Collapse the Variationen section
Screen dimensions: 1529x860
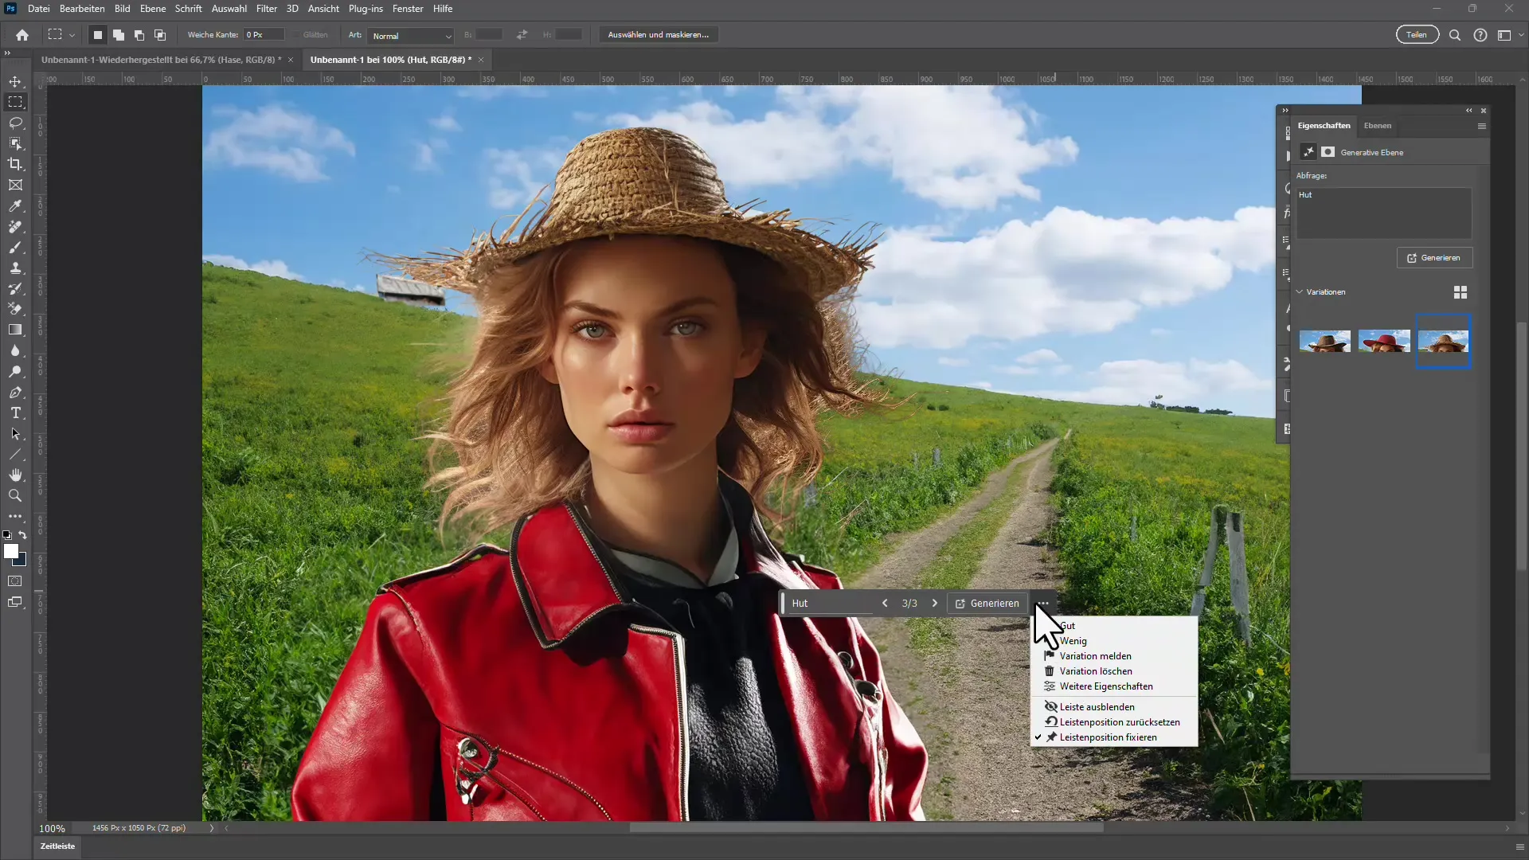(x=1300, y=292)
